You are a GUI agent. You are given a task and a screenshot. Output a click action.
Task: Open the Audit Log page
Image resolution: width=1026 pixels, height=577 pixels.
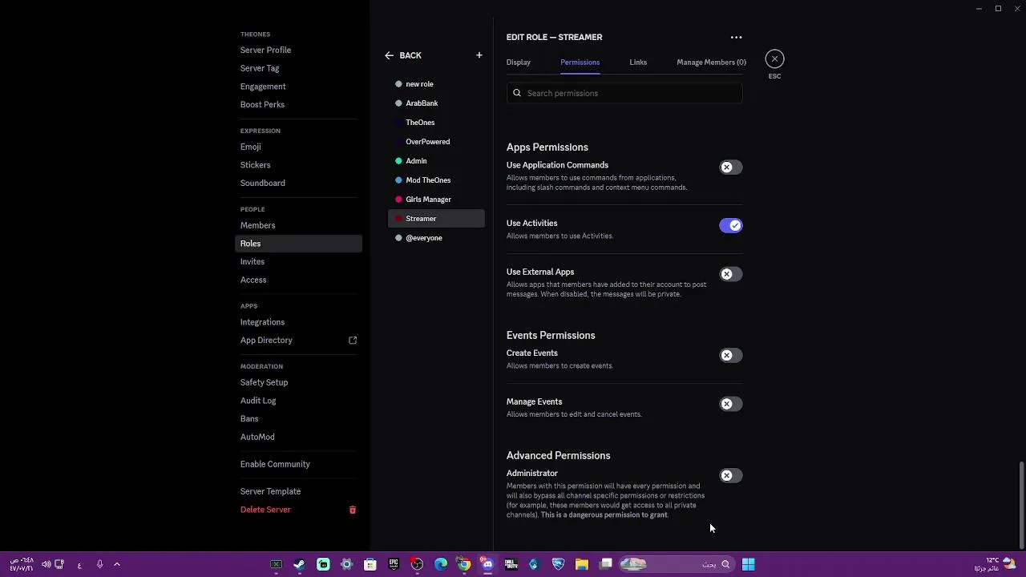257,401
